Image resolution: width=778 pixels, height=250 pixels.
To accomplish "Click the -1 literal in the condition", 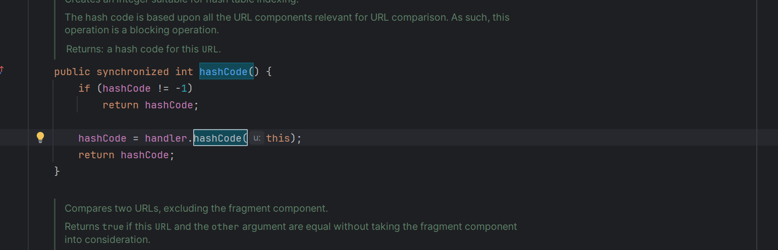I will [181, 88].
